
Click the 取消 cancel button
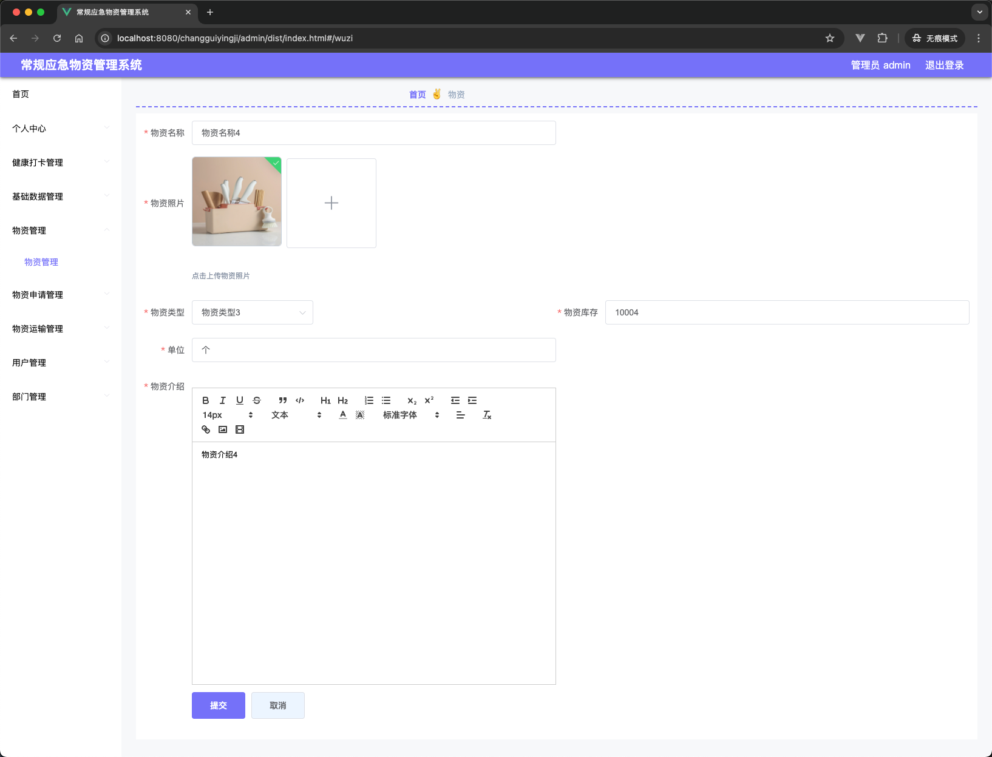[x=278, y=705]
